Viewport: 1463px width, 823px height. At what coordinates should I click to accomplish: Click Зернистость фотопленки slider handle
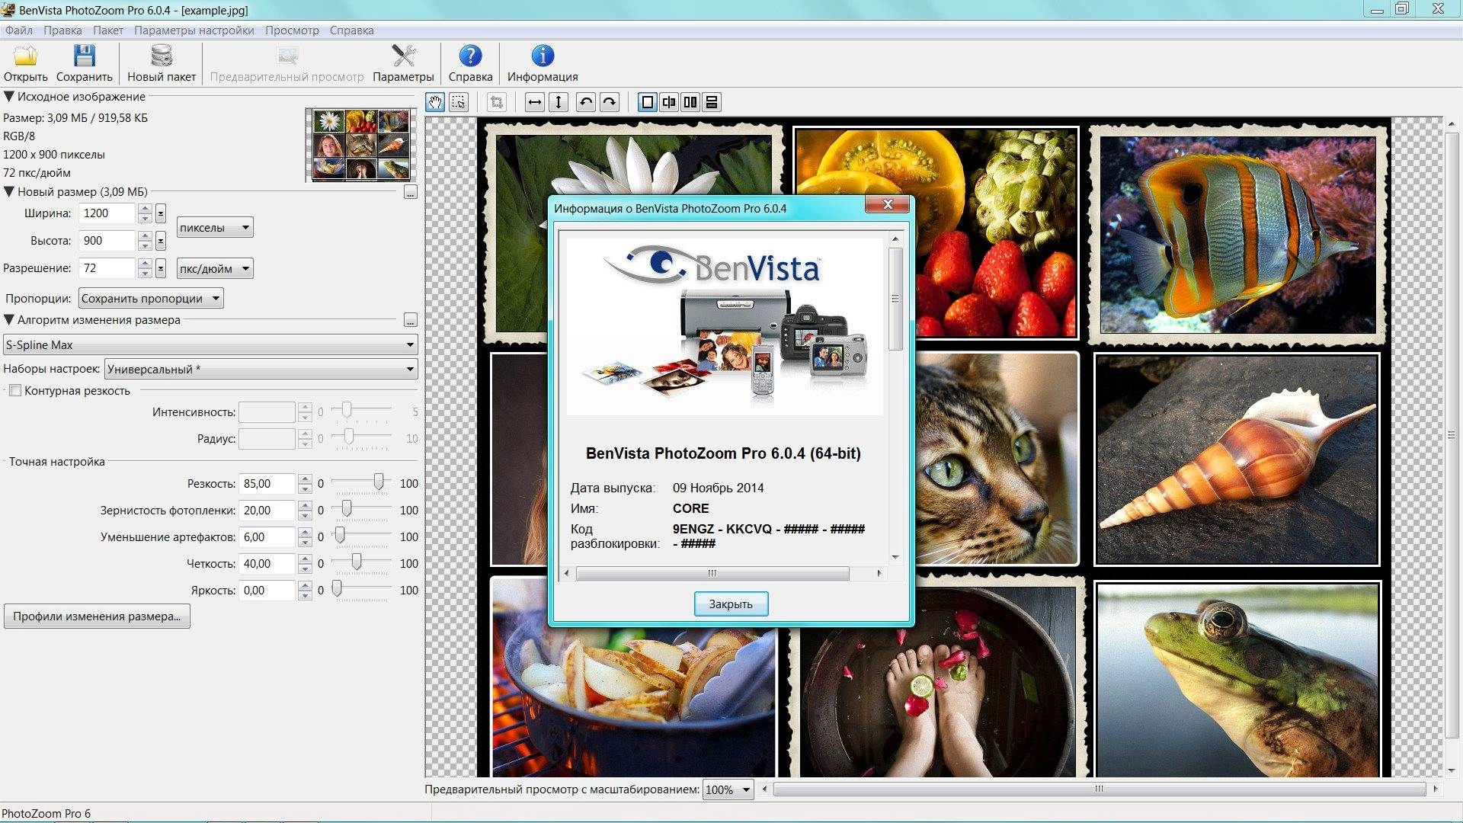(347, 508)
